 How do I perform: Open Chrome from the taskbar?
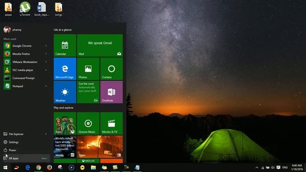38,168
